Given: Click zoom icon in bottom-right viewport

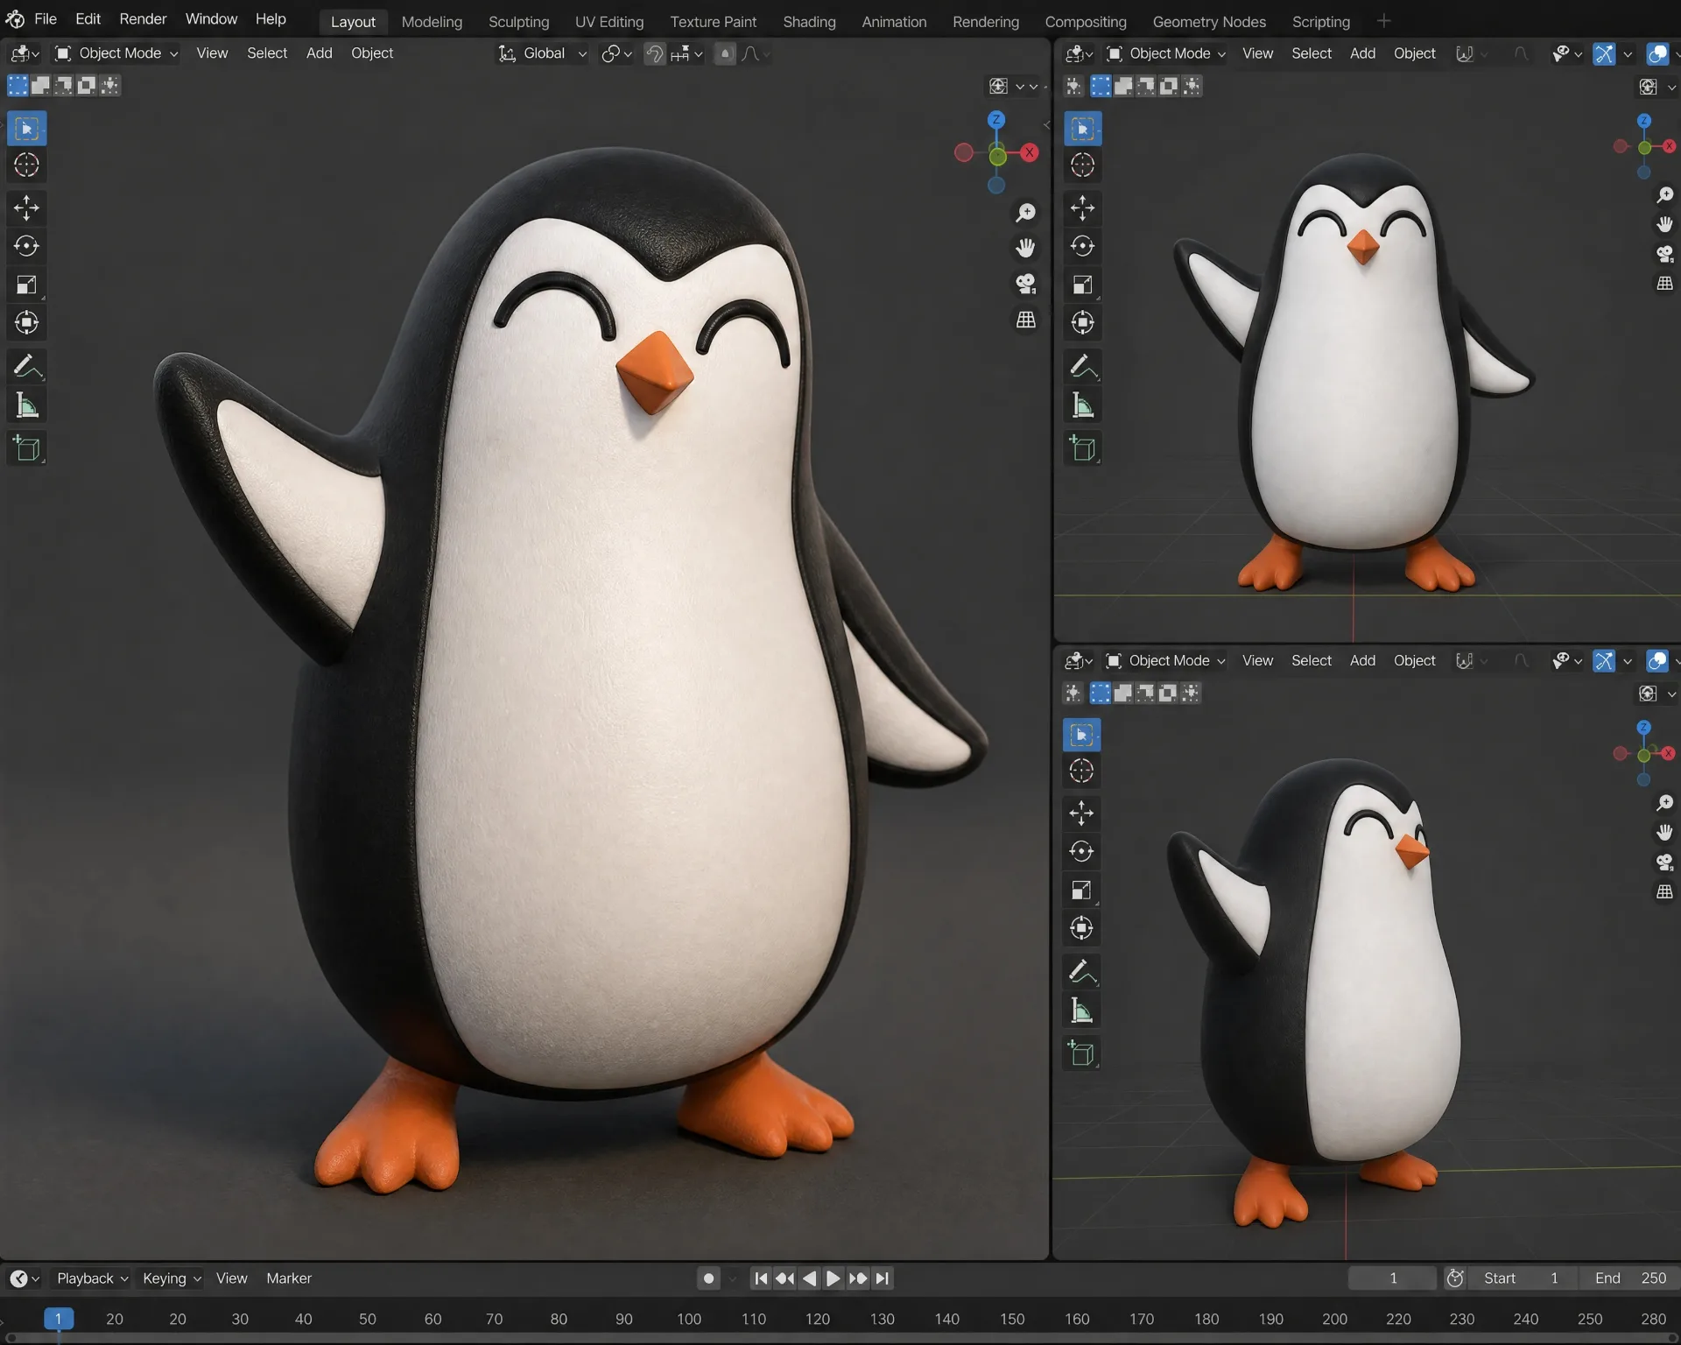Looking at the screenshot, I should pos(1664,803).
